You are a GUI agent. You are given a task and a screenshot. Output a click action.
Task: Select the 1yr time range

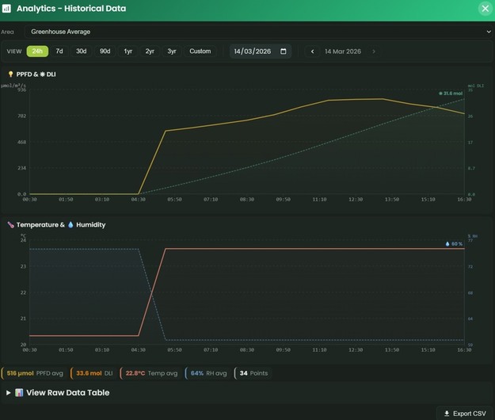[x=128, y=52]
